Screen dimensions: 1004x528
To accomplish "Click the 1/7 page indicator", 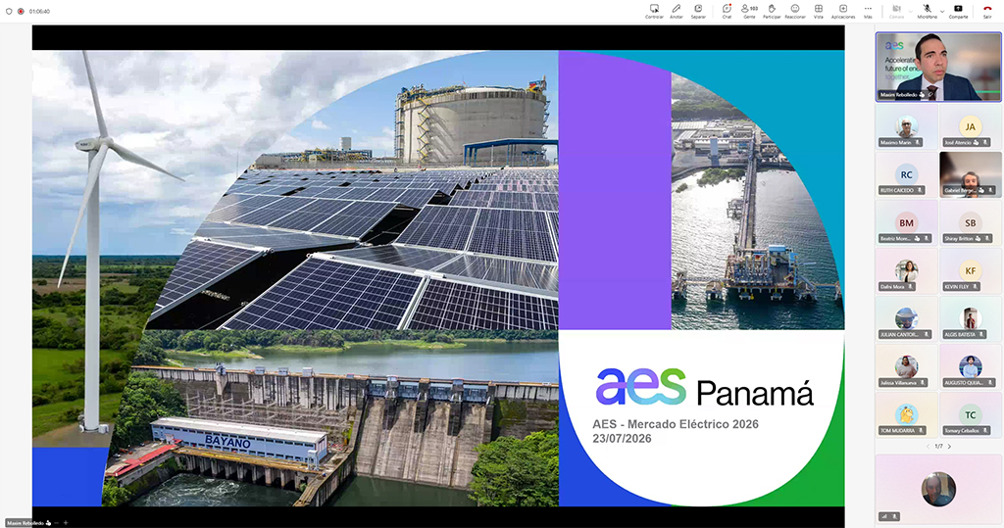I will [x=938, y=446].
